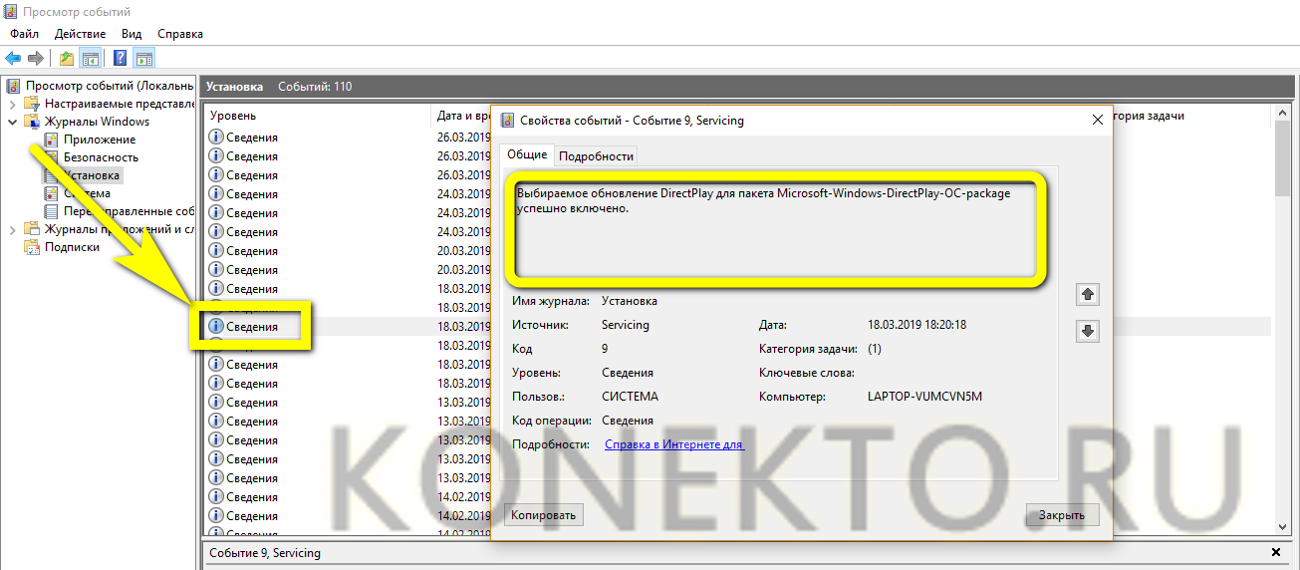Show previous event with up arrow button

(x=1088, y=294)
